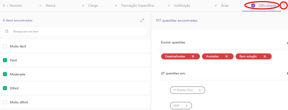Go to next tabs with right chevron
The width and height of the screenshot is (288, 110).
(x=284, y=6)
